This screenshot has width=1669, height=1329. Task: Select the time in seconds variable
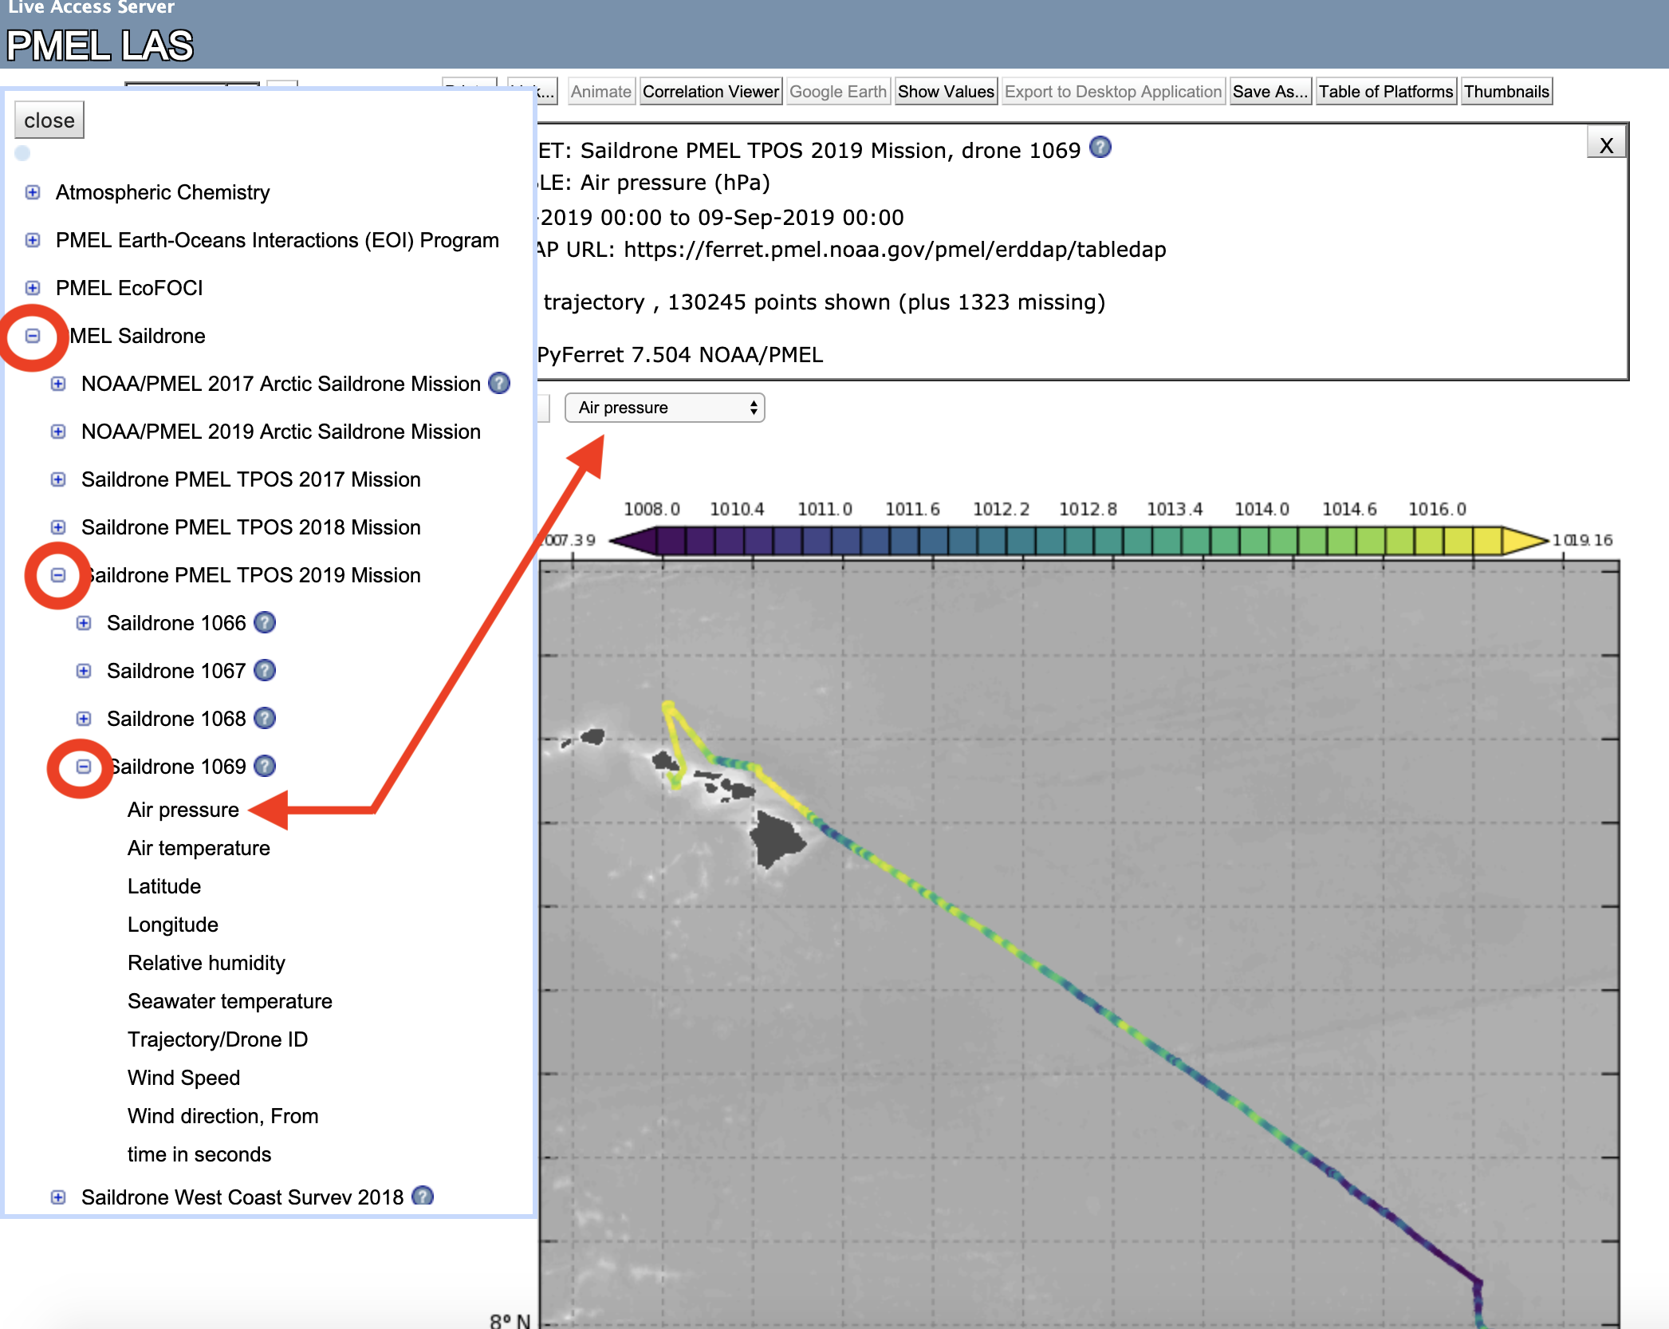199,1154
